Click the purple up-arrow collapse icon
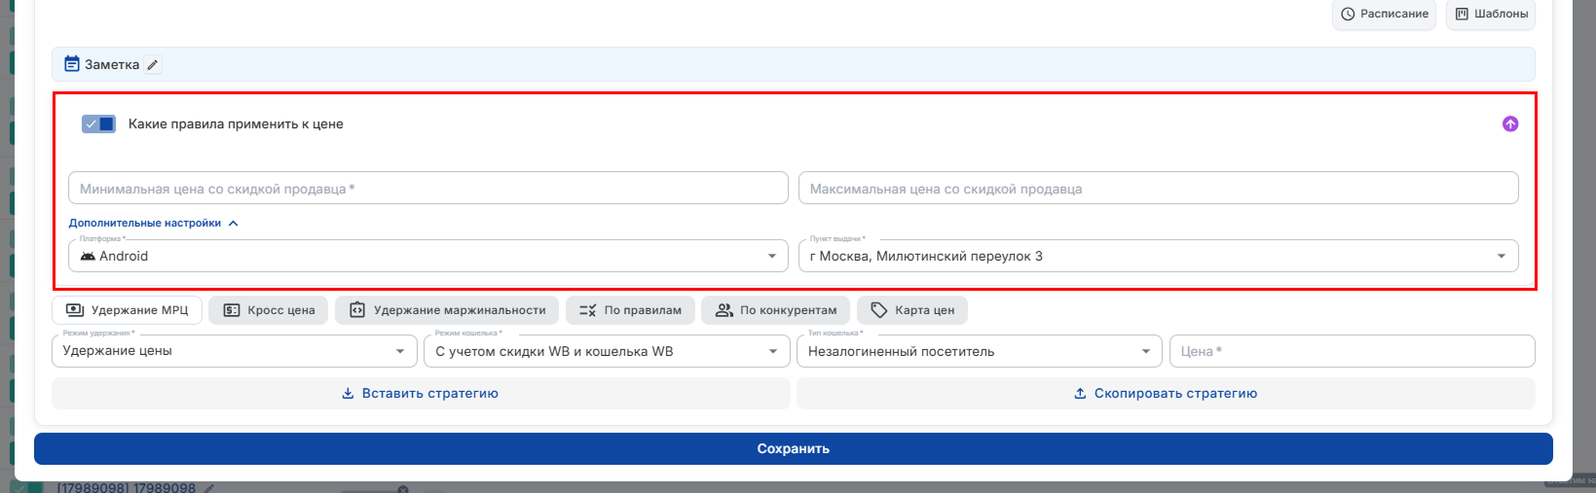Viewport: 1596px width, 493px height. pyautogui.click(x=1509, y=124)
